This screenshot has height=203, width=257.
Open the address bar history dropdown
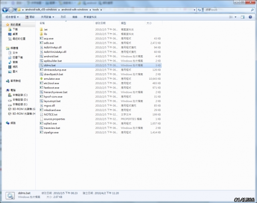[x=194, y=10]
